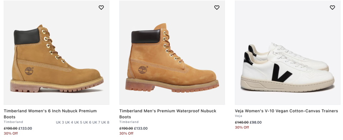Favorite the Timberland Women's boots with heart icon
The image size is (343, 140).
(101, 7)
